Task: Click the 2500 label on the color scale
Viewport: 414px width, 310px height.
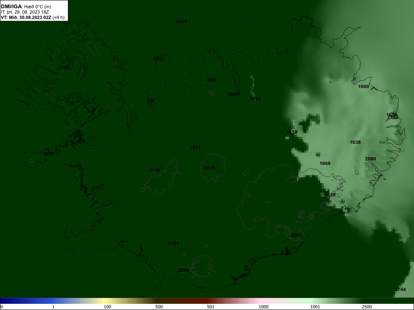Action: coord(367,307)
